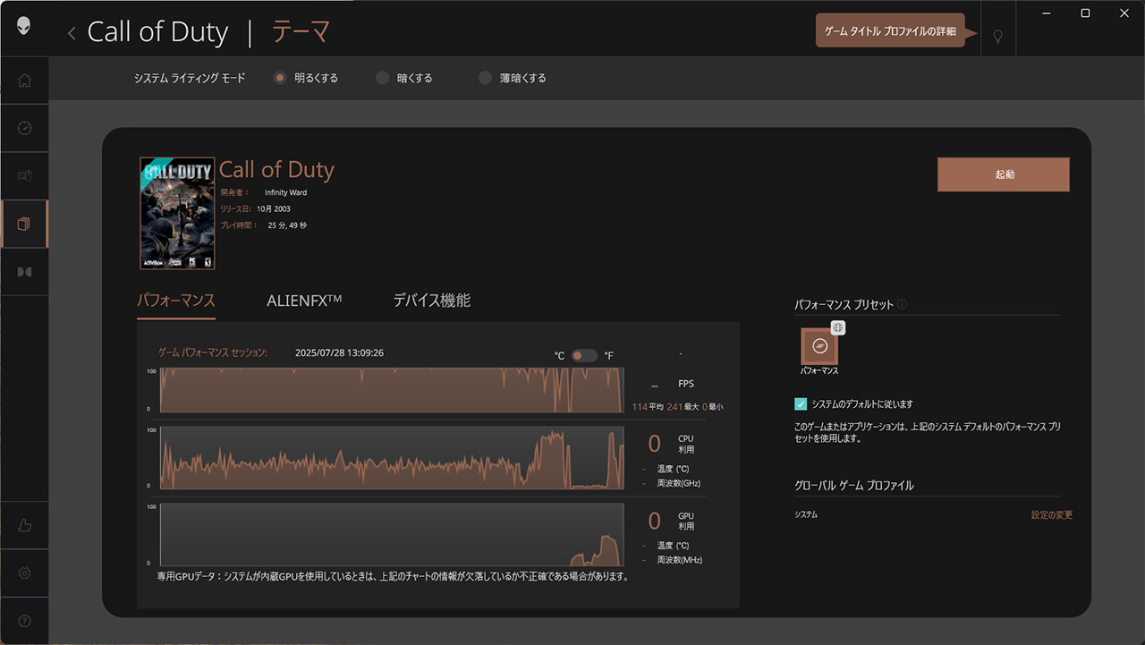Screen dimensions: 1145x645
Task: Open the Home page in sidebar
Action: (24, 81)
